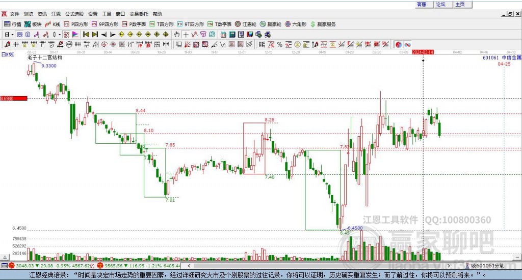Open the 文件 menu
Screen dimensions: 522x280
click(14, 14)
